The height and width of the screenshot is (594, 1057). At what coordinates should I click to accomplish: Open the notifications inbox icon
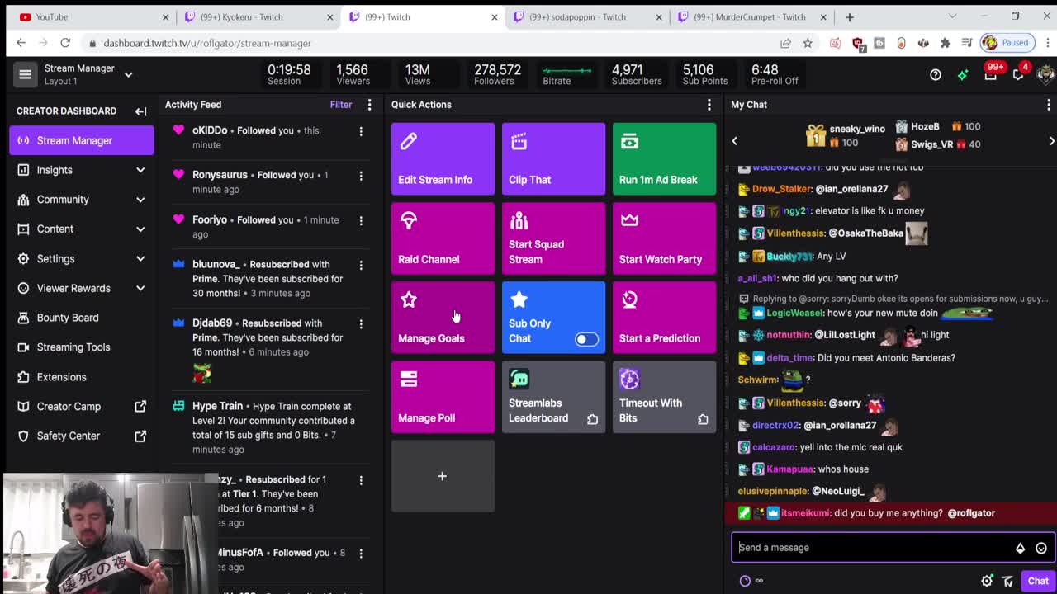[991, 75]
